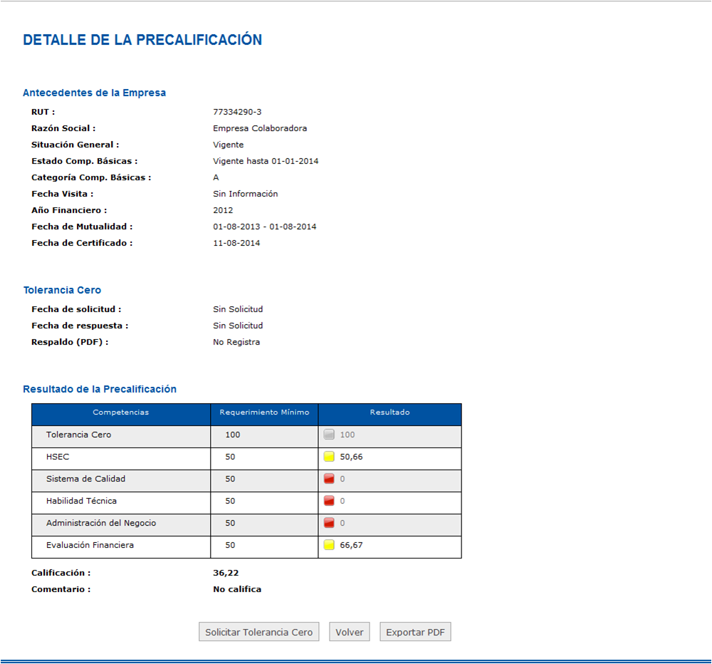Click the Evaluación Financiera result 66,67
Viewport: 712px width, 664px height.
352,545
